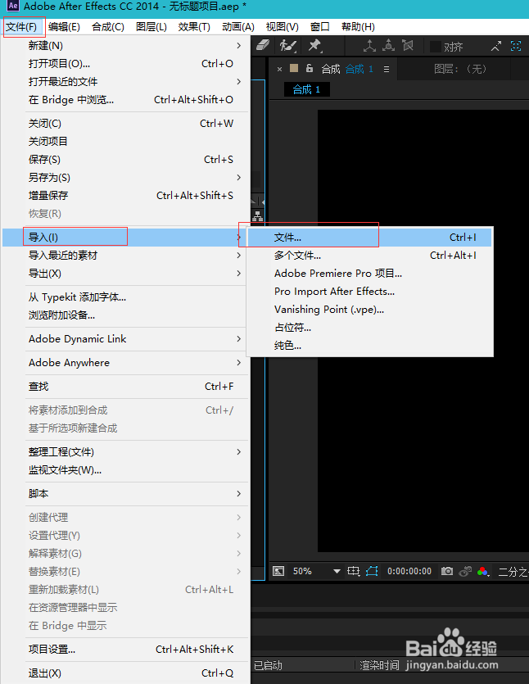Click the 0:00:00:00 current time field
Viewport: 529px width, 684px height.
pyautogui.click(x=409, y=571)
